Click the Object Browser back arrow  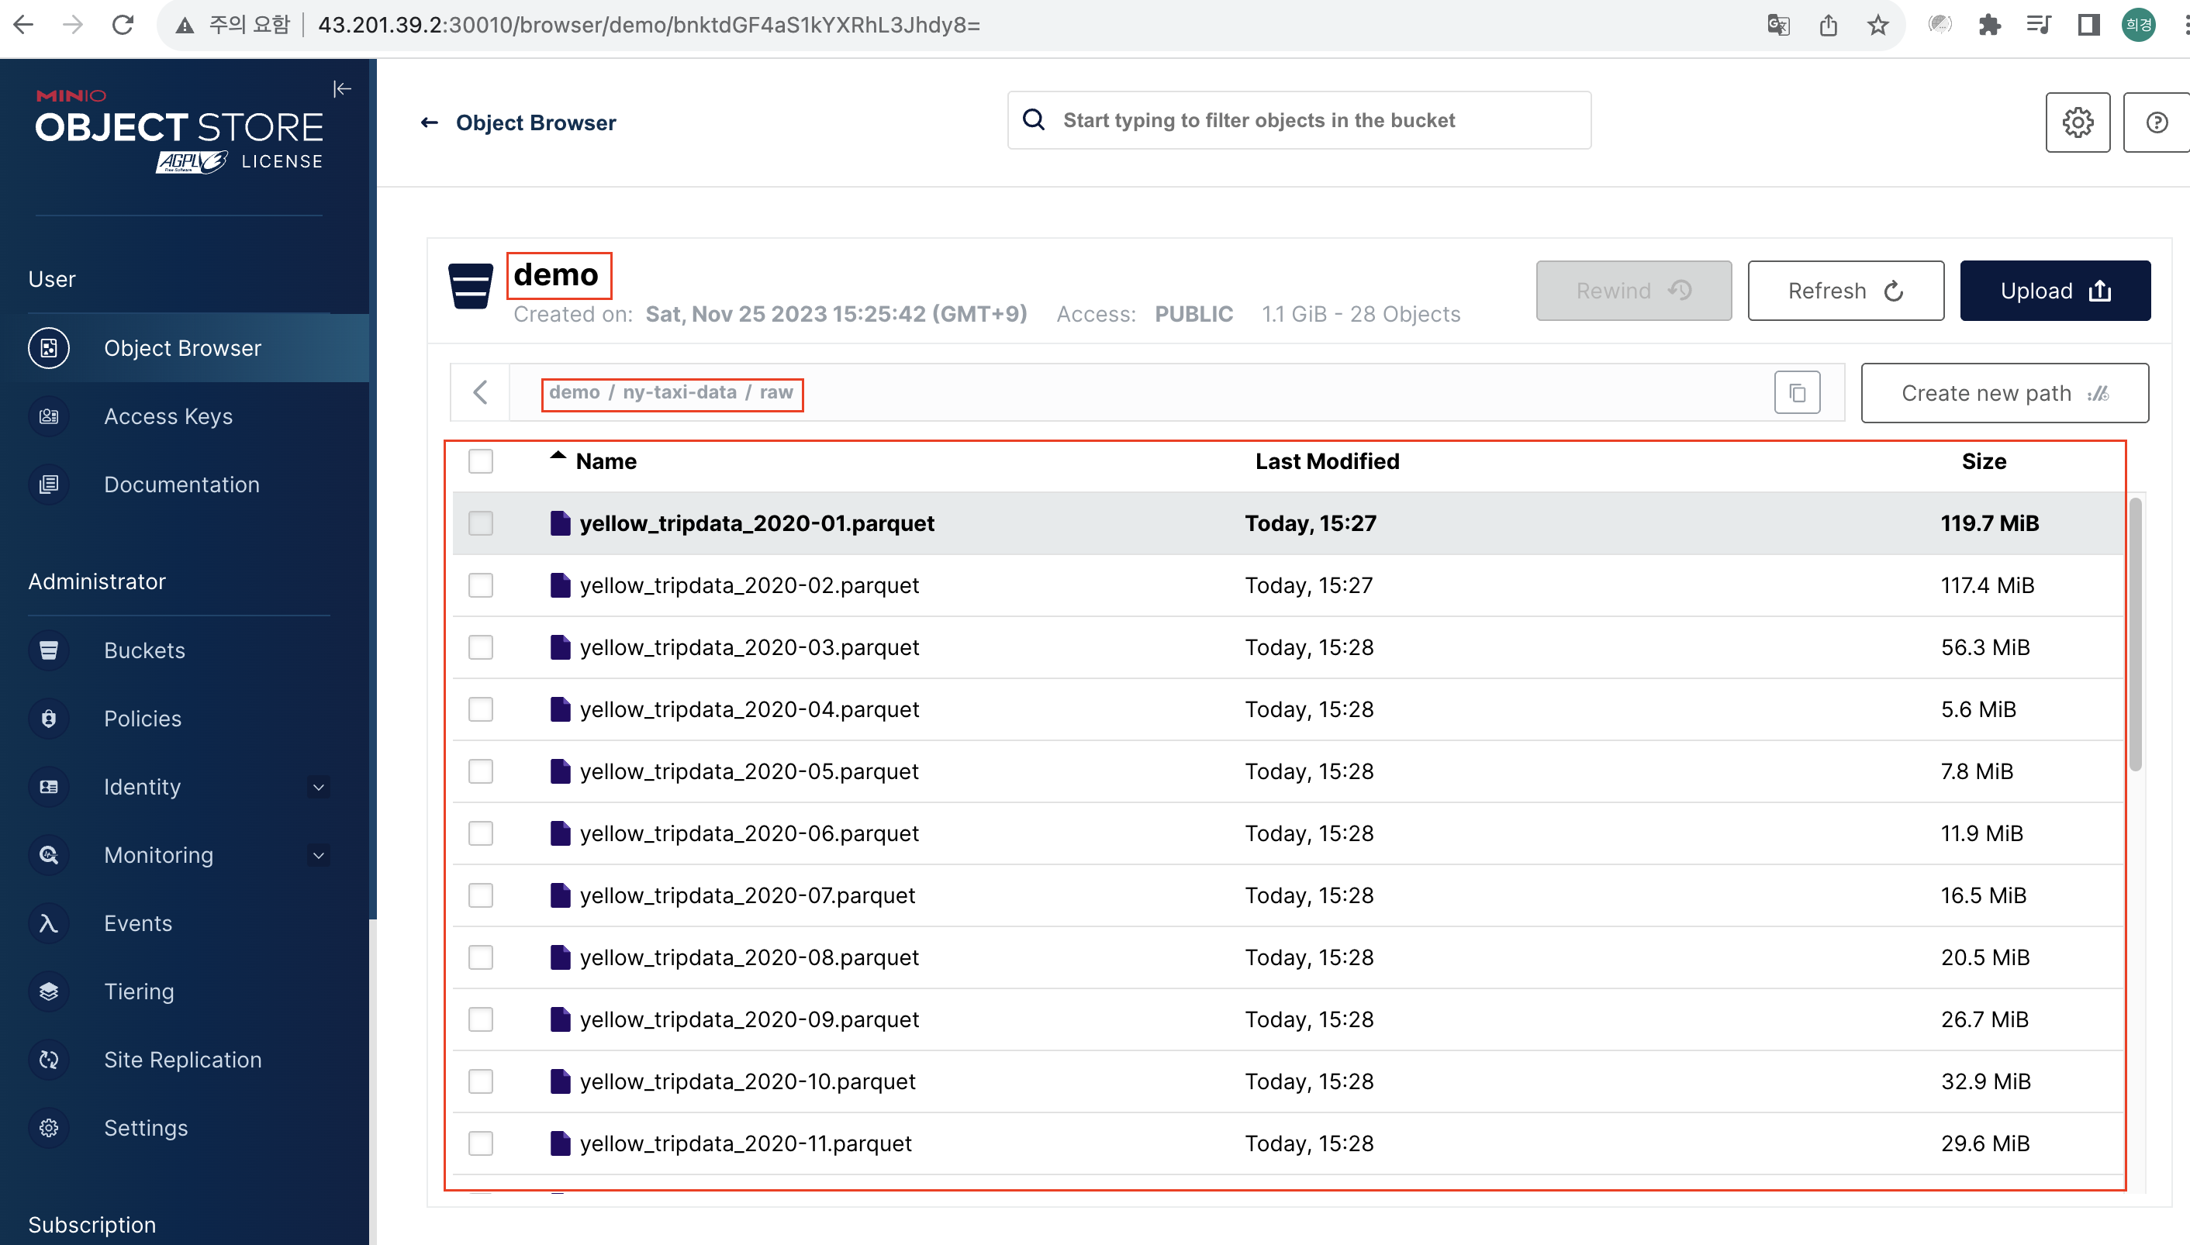pos(430,123)
